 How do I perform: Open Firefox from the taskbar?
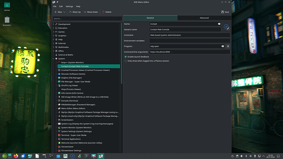[x=16, y=156]
